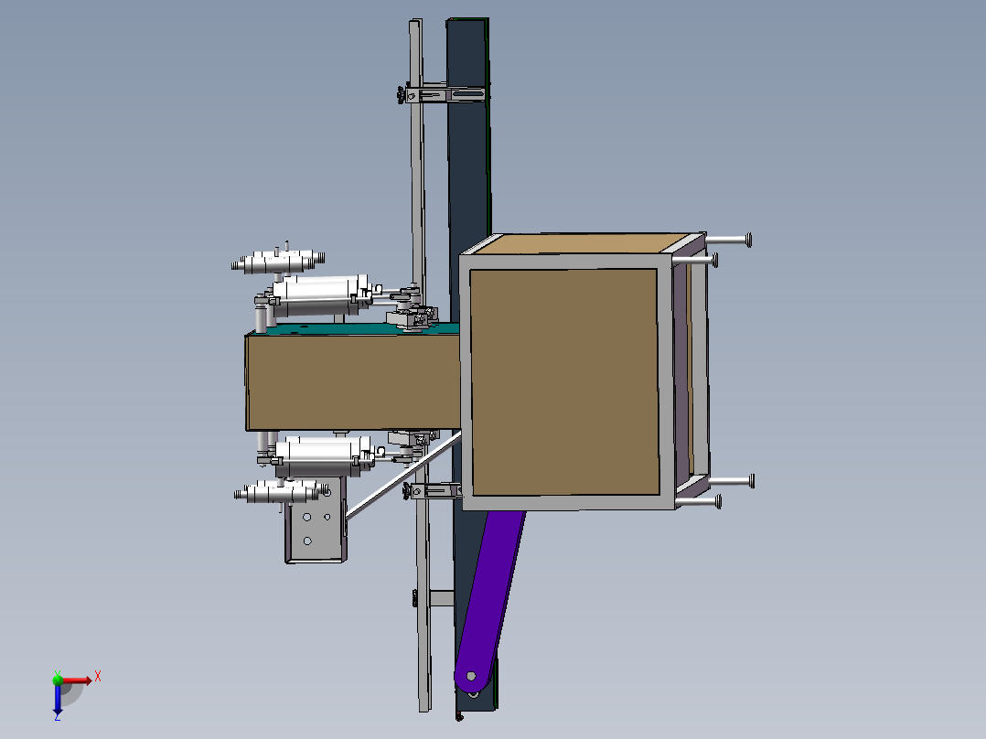Image resolution: width=986 pixels, height=739 pixels.
Task: Select the long horizontal brown box
Action: click(353, 382)
